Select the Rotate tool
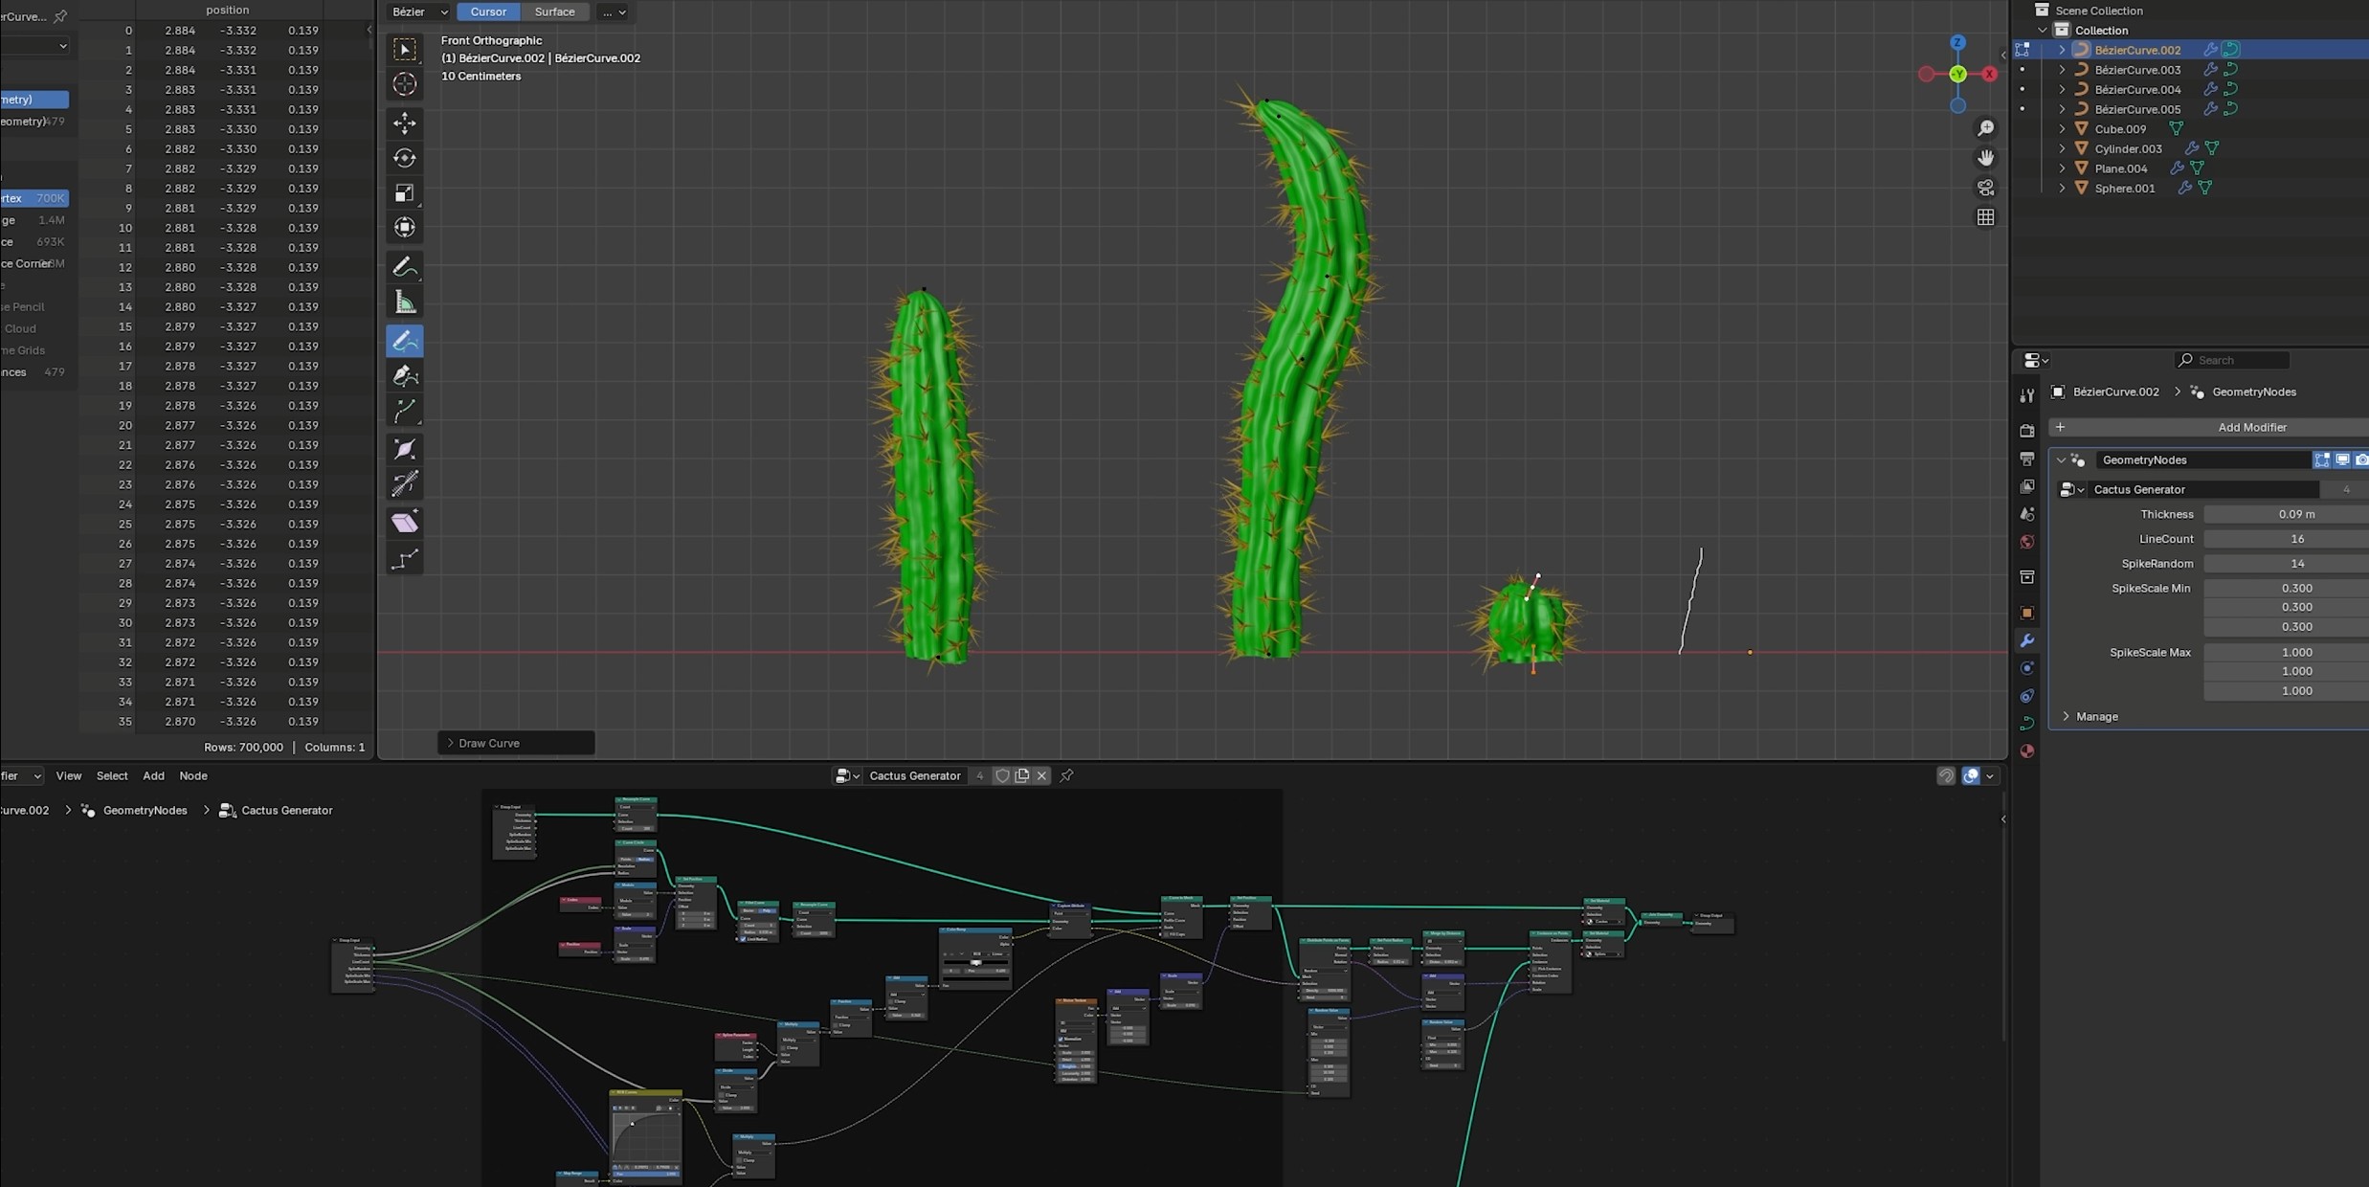Screen dimensions: 2369x1187 click(x=405, y=158)
